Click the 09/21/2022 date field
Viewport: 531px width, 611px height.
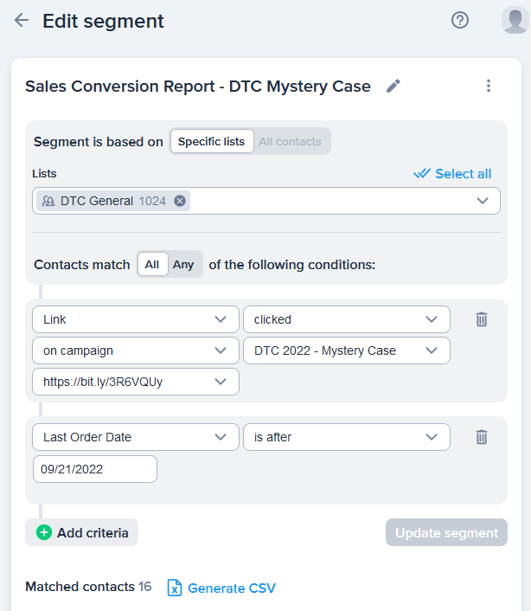pyautogui.click(x=95, y=469)
